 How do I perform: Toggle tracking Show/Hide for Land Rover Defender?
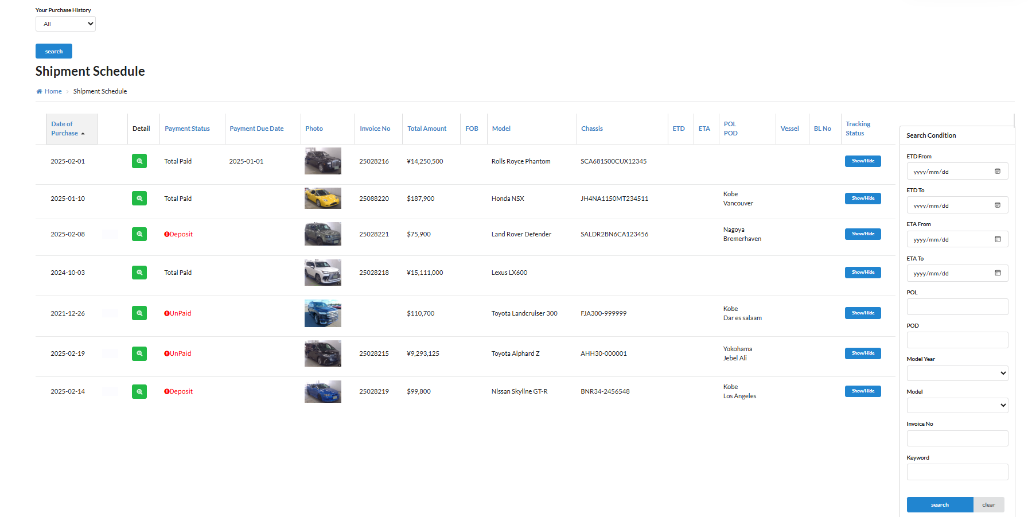coord(863,234)
